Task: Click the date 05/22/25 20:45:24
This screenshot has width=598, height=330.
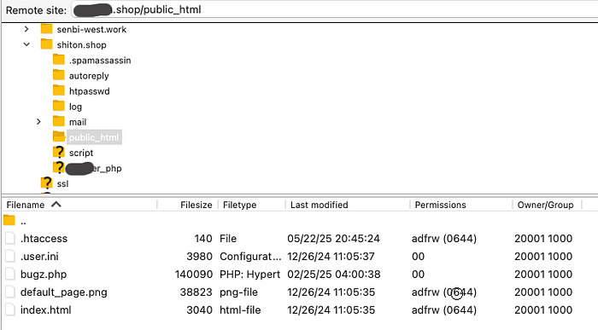Action: click(x=334, y=239)
